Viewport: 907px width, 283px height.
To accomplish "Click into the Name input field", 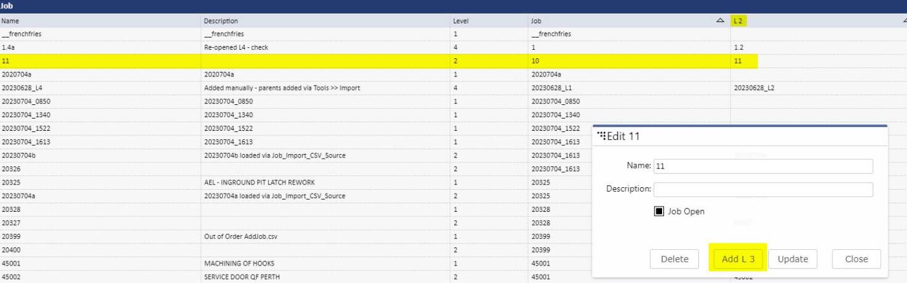I will click(763, 166).
